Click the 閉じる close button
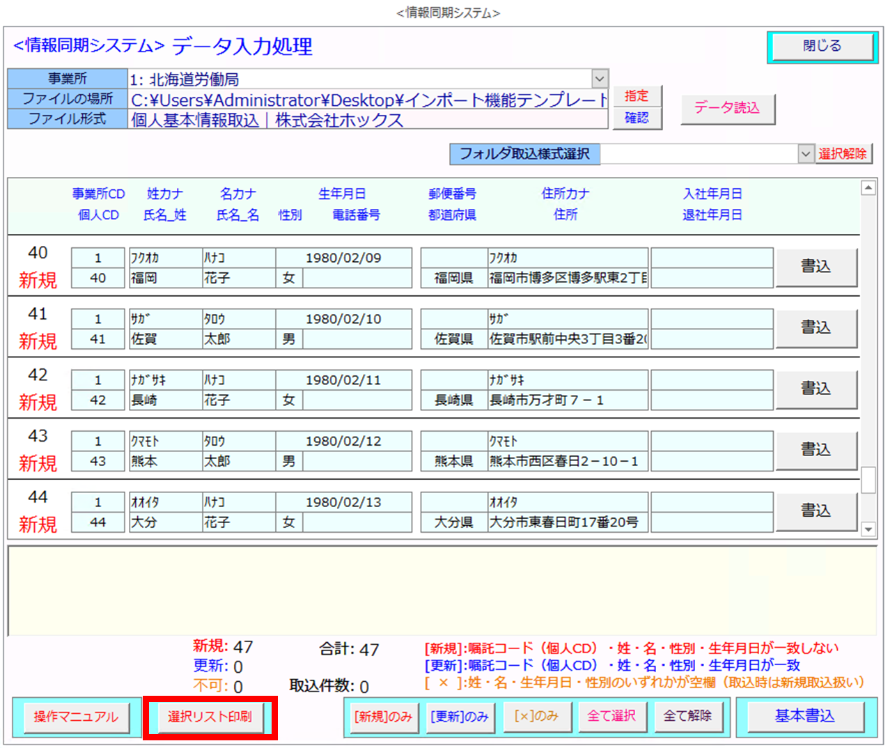This screenshot has height=748, width=888. 822,47
